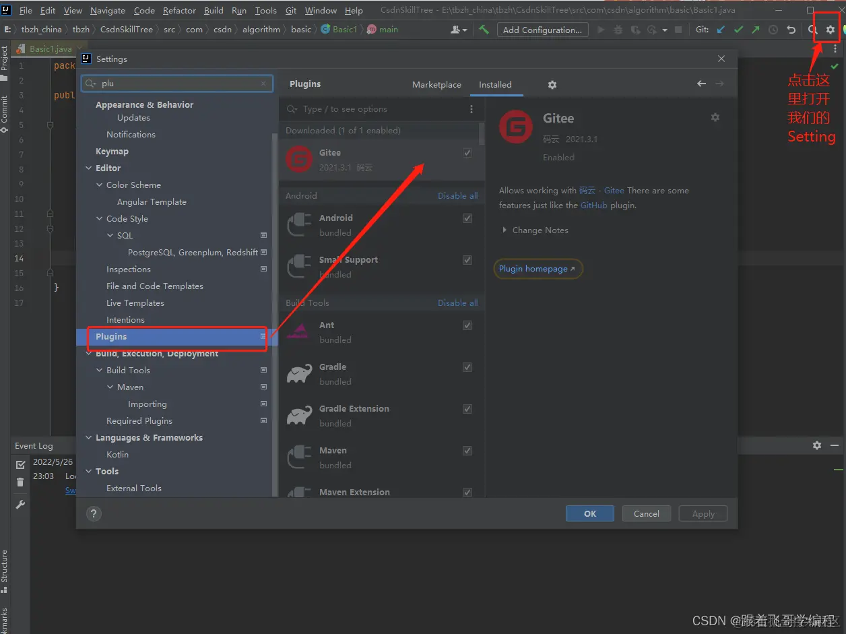846x634 pixels.
Task: Click the Git Commit checkmark icon
Action: point(738,30)
